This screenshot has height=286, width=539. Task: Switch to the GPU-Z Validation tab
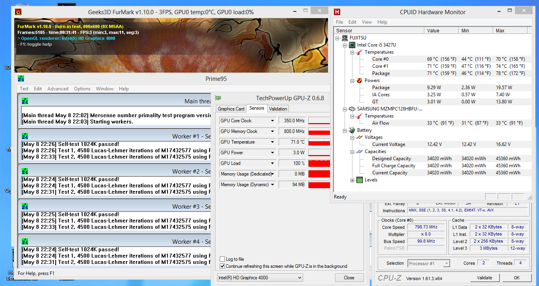278,109
